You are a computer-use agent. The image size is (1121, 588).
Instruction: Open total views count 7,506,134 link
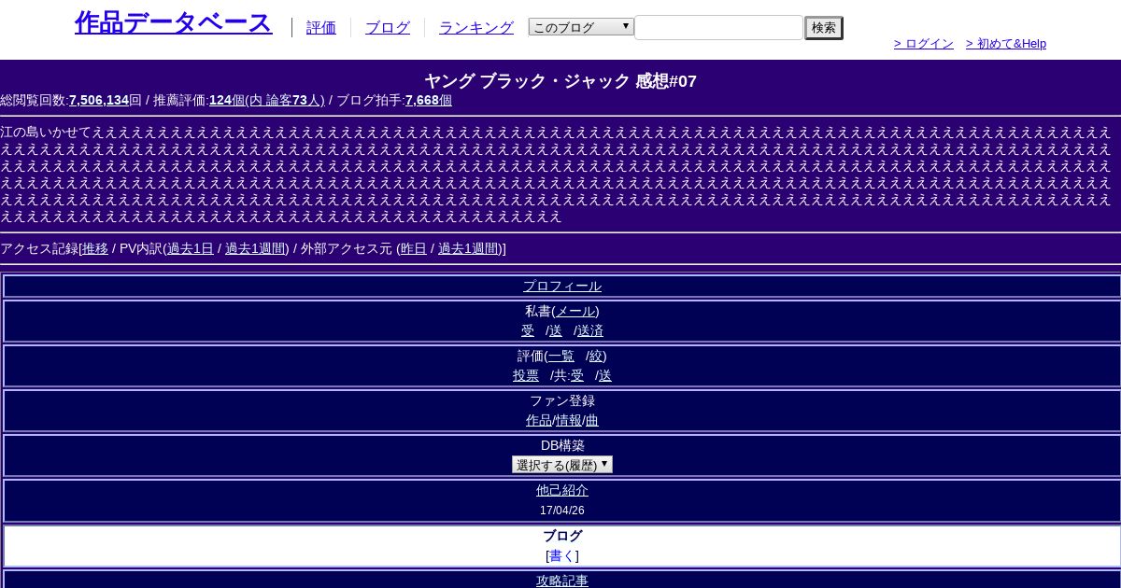99,100
